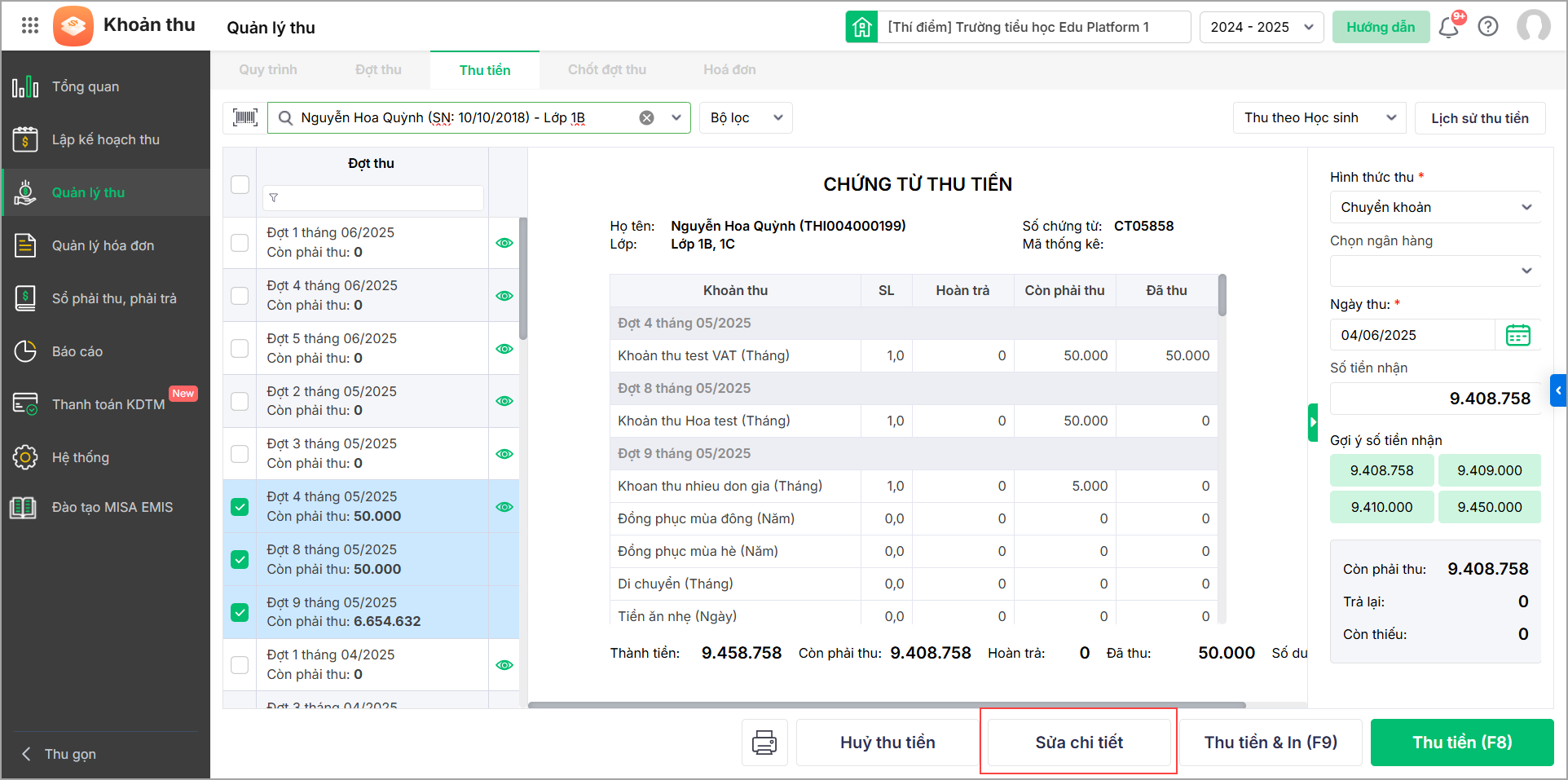Collapse the right payment panel green arrow
The image size is (1568, 780).
pyautogui.click(x=1313, y=422)
